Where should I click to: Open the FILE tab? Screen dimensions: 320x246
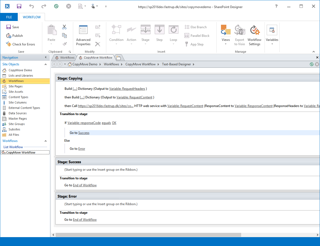click(x=9, y=17)
